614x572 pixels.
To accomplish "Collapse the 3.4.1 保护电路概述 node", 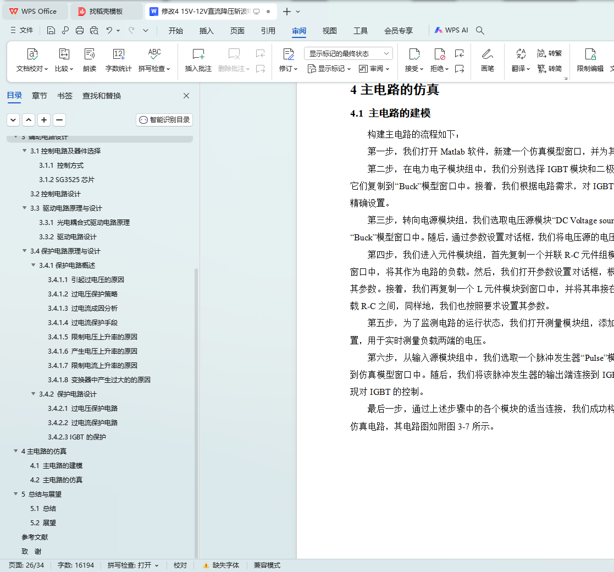I will click(x=34, y=265).
